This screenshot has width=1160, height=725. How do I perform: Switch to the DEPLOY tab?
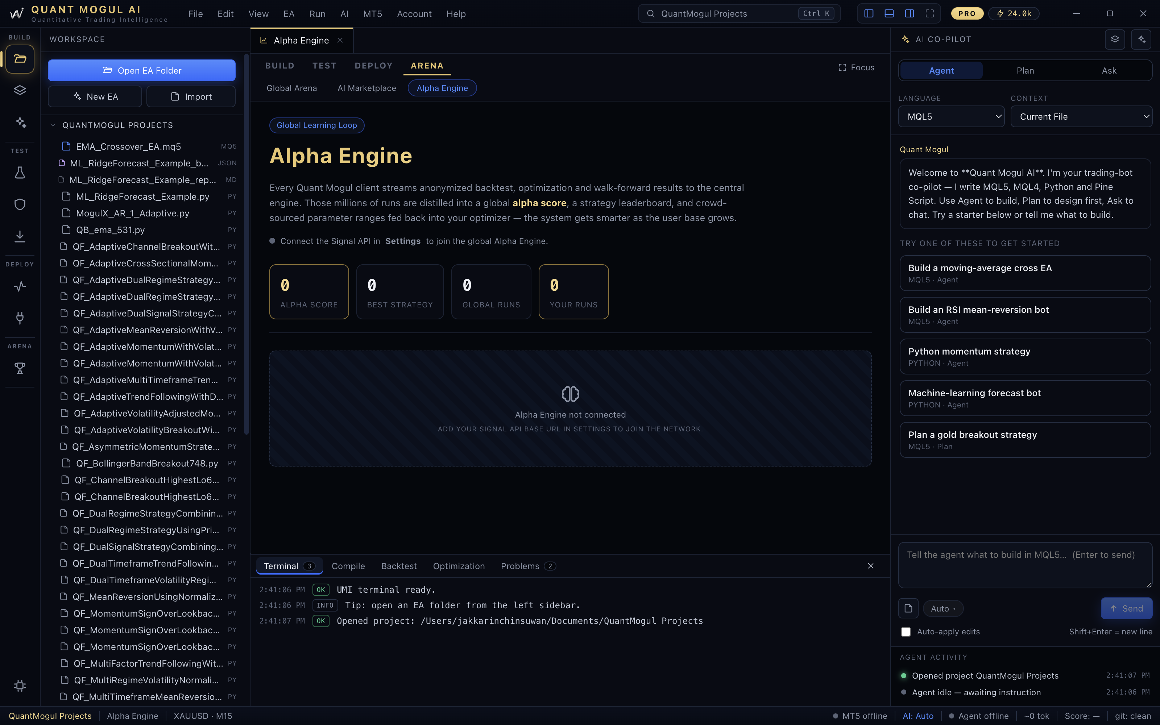click(373, 66)
